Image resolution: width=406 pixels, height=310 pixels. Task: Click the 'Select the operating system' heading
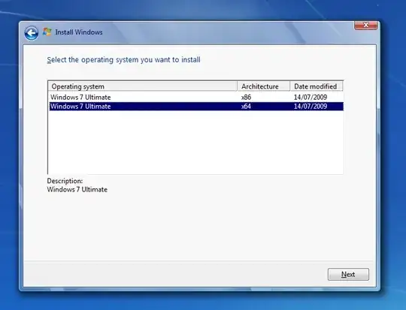[x=123, y=60]
